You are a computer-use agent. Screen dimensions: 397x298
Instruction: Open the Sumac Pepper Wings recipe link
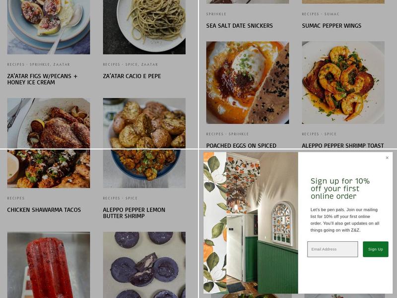(x=331, y=26)
